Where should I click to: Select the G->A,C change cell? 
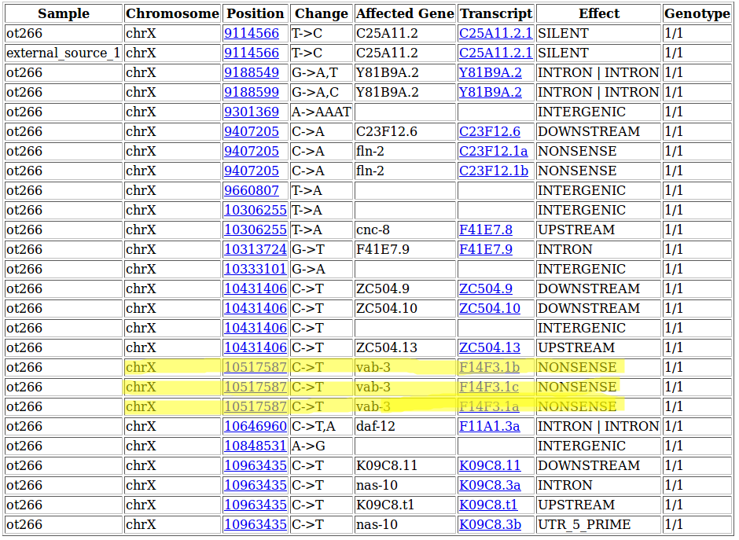pyautogui.click(x=322, y=92)
